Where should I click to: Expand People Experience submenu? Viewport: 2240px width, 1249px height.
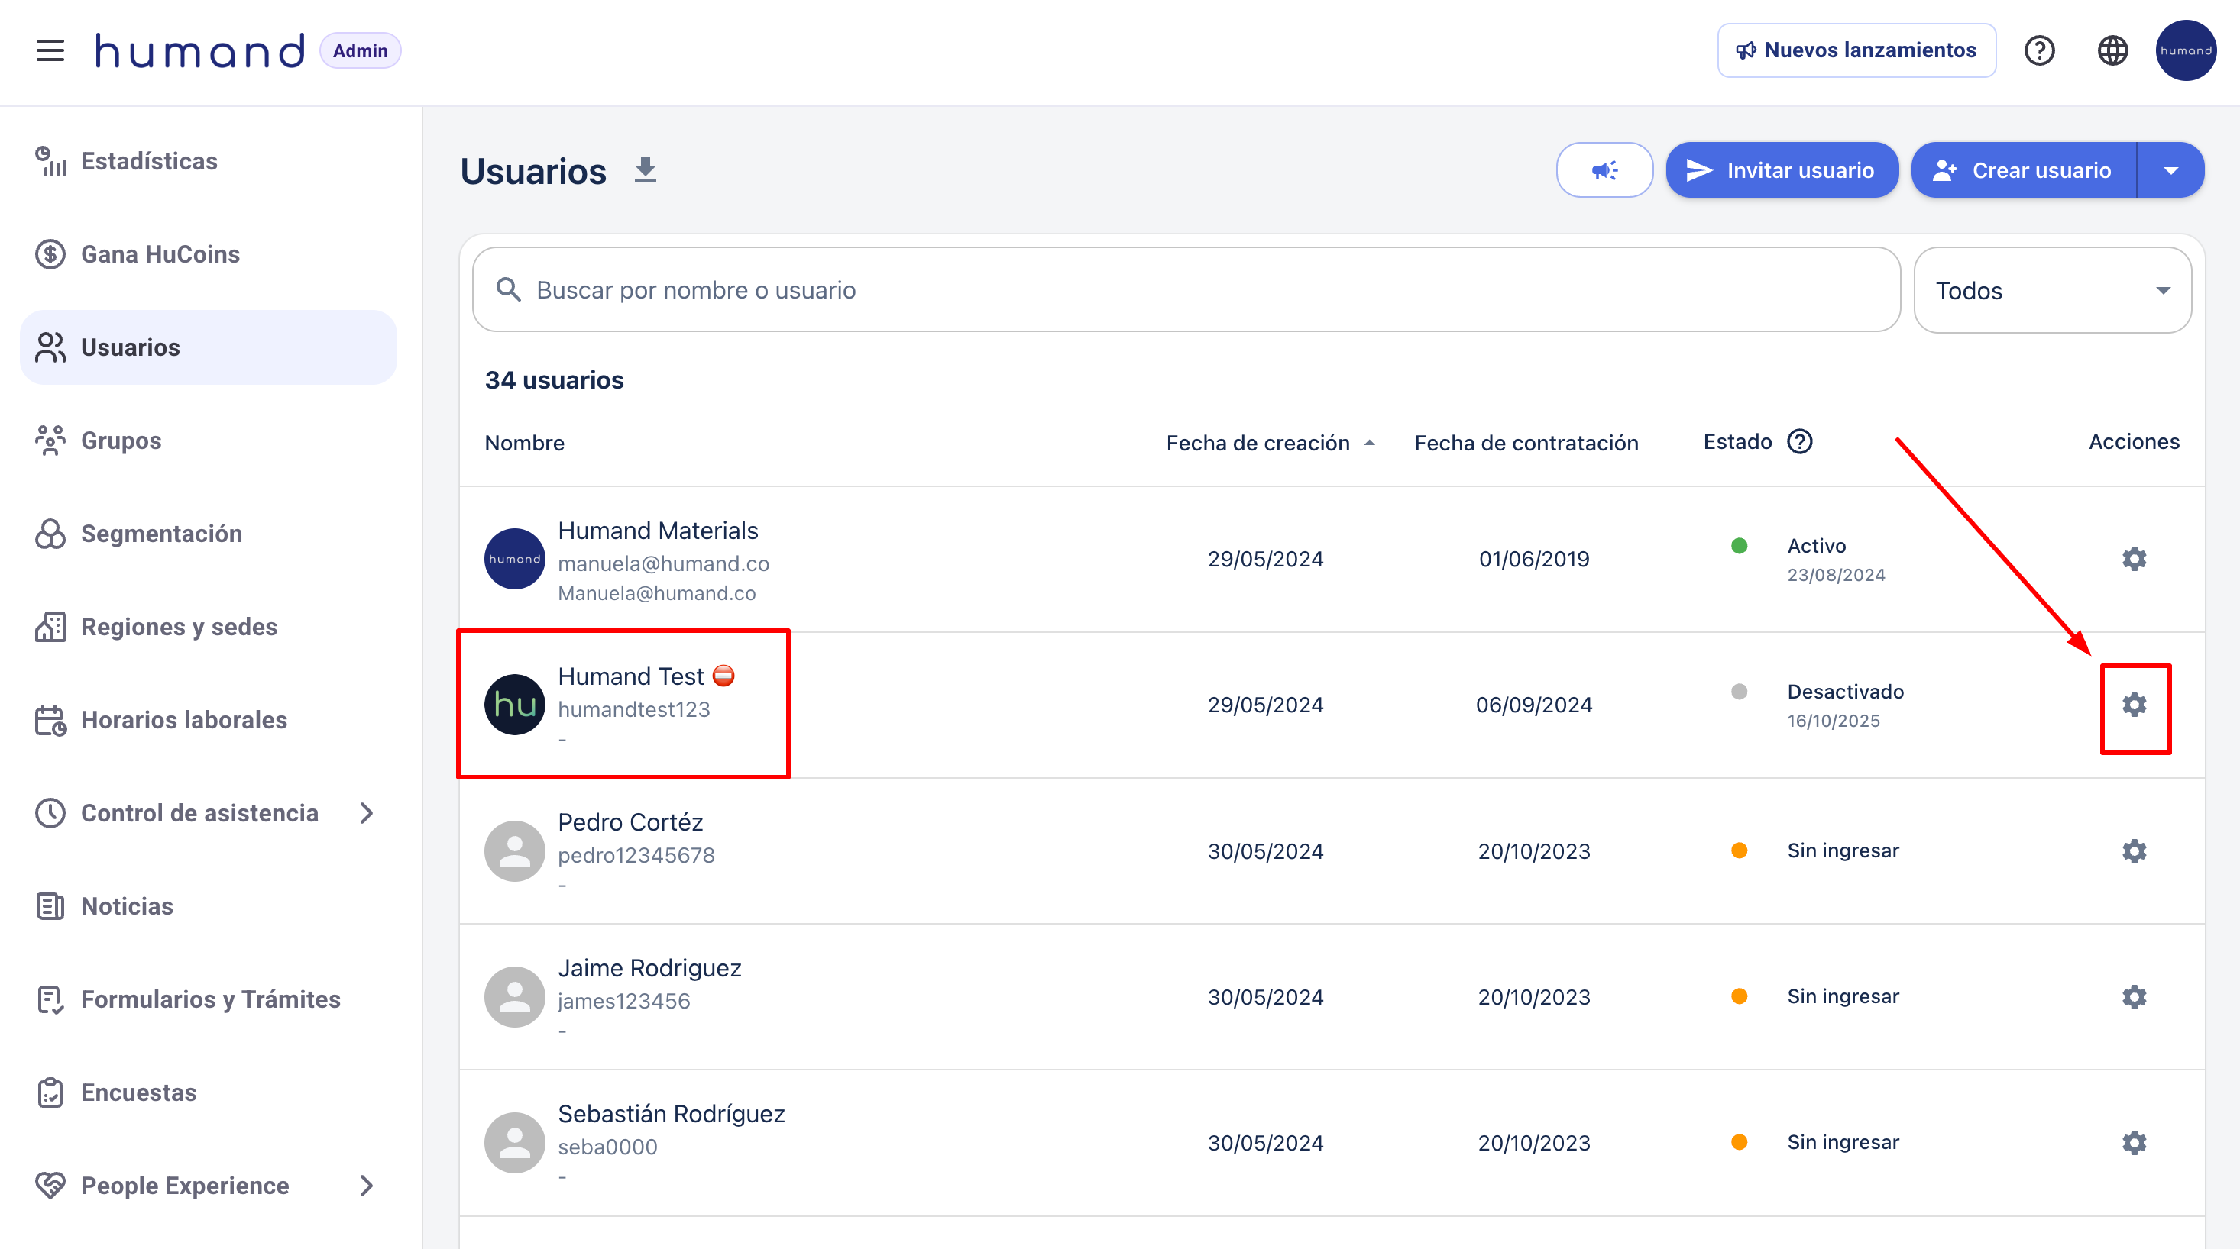pos(366,1186)
